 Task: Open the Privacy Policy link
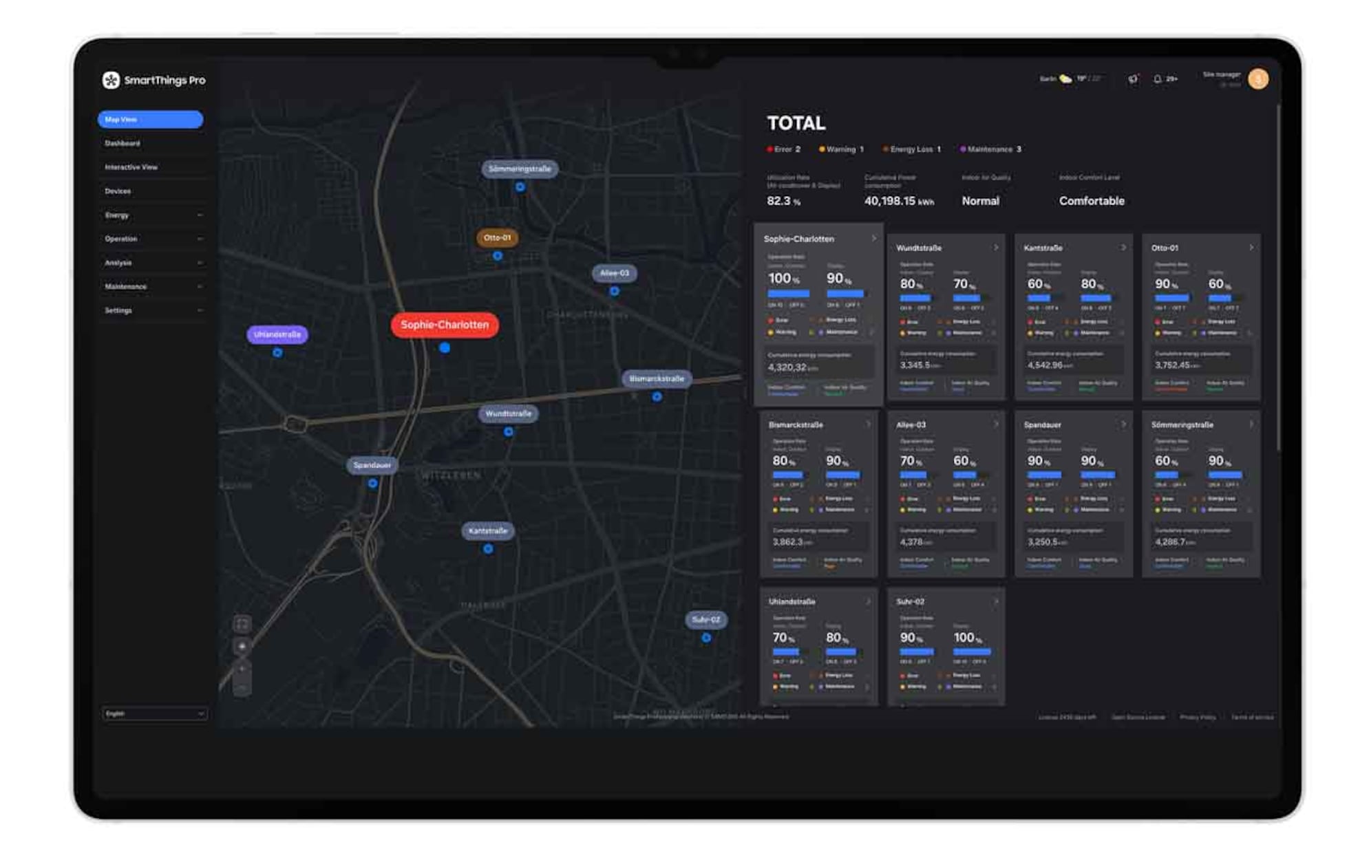[x=1198, y=717]
